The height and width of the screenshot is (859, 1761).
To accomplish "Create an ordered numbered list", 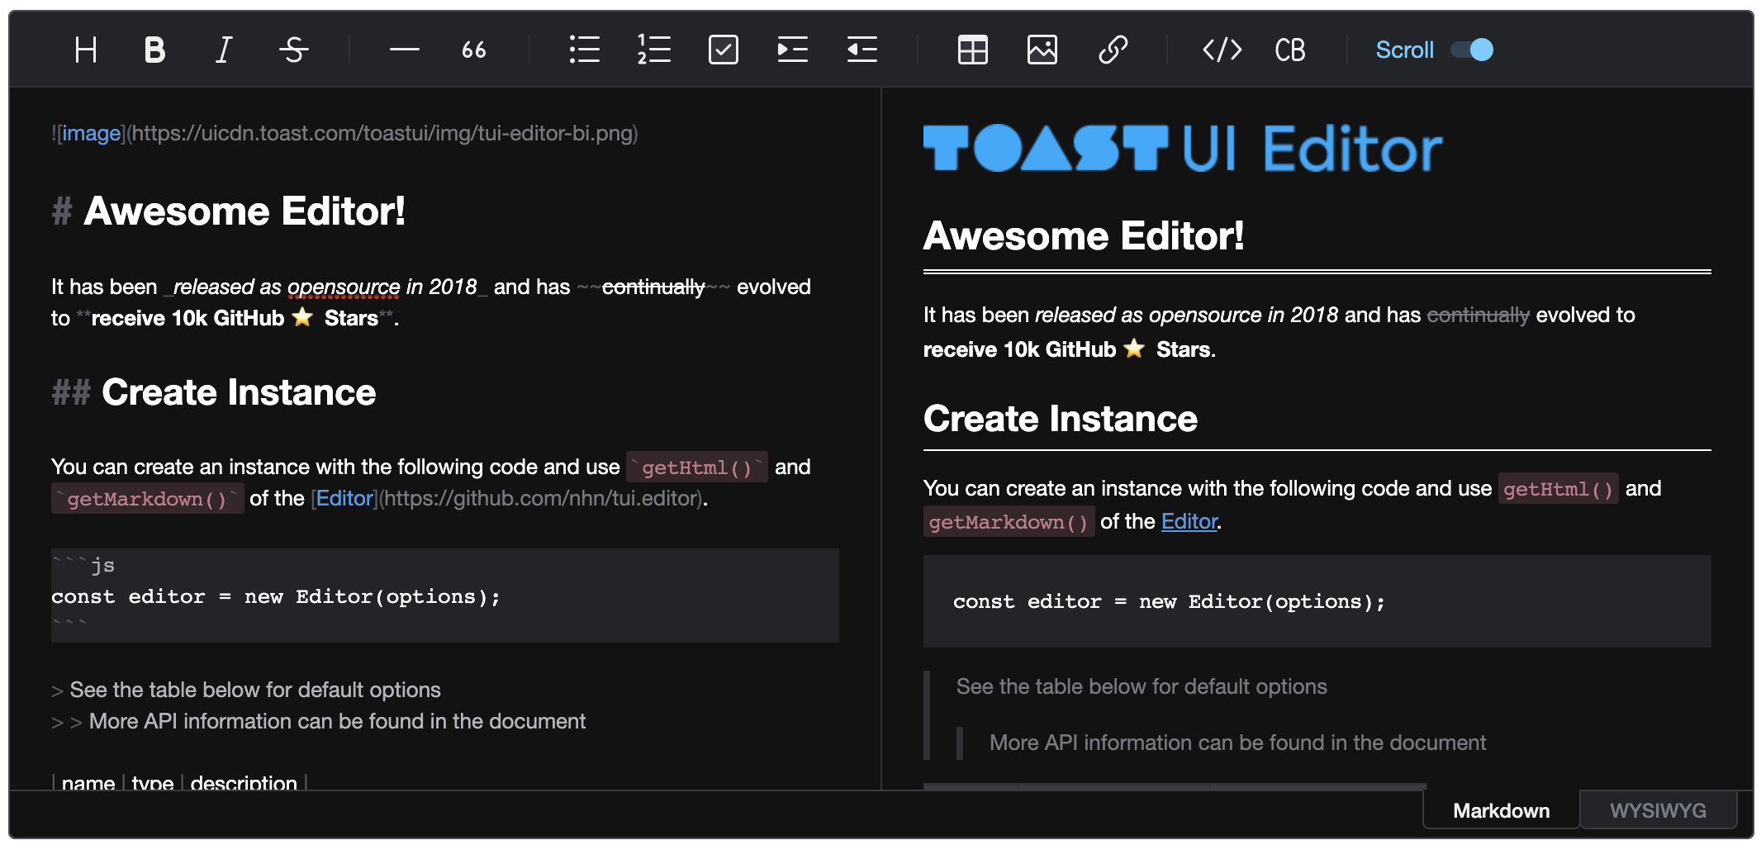I will point(653,50).
